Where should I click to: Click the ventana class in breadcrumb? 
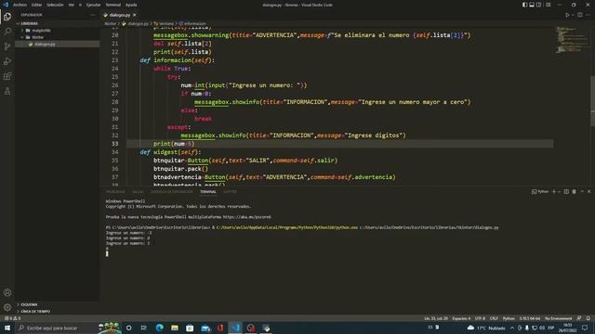(164, 23)
